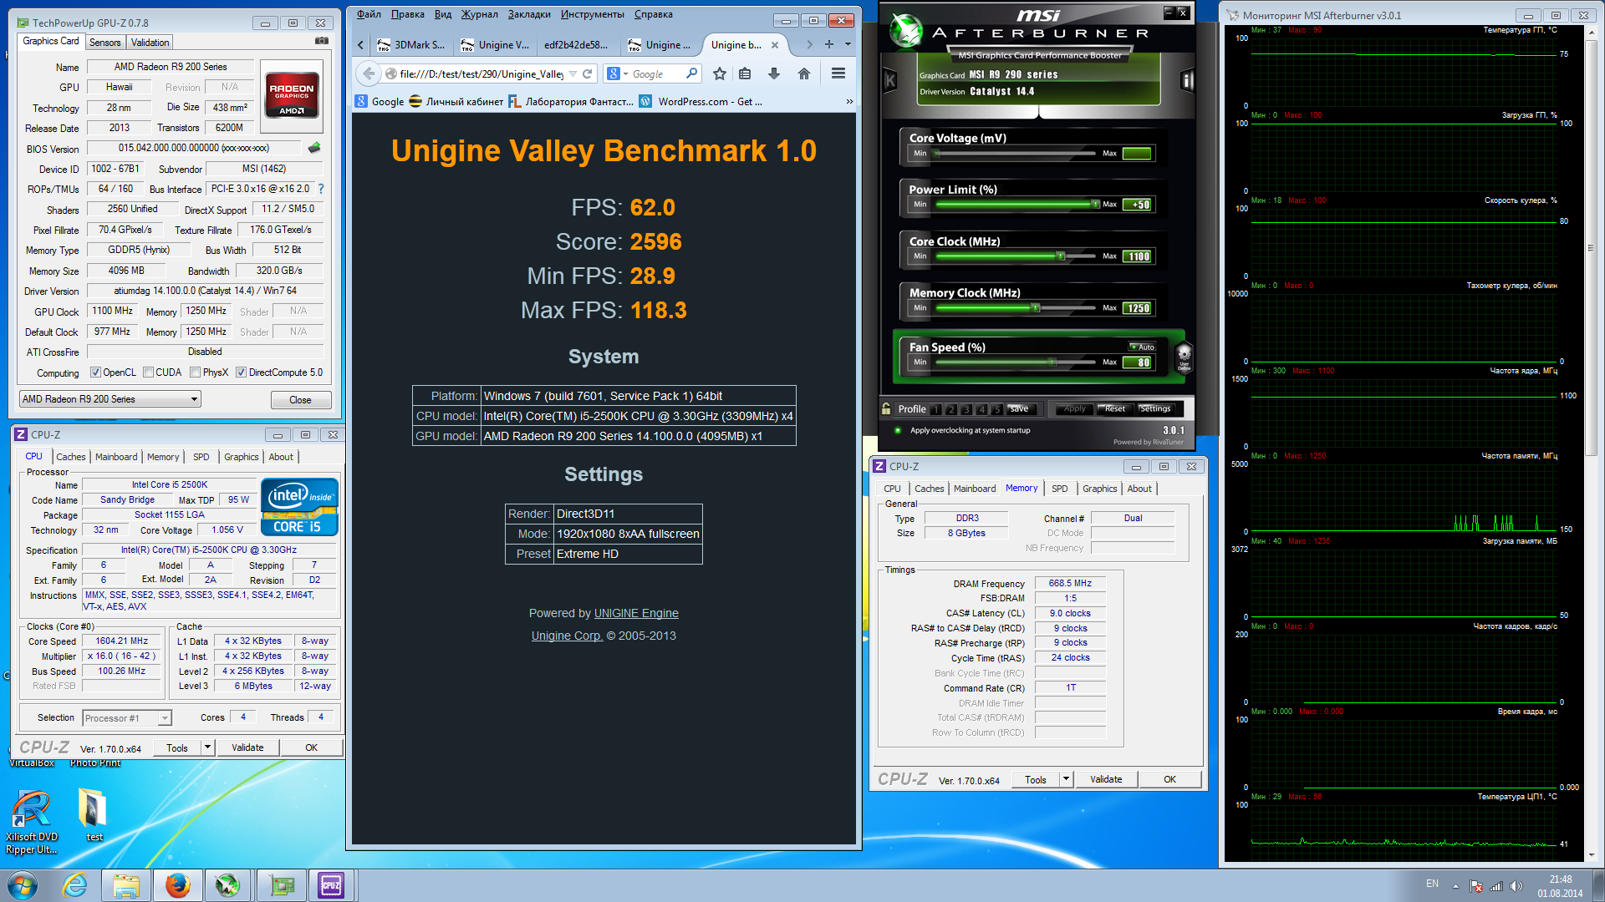Close the active Unigine b... tab
Viewport: 1605px width, 902px height.
[x=775, y=45]
